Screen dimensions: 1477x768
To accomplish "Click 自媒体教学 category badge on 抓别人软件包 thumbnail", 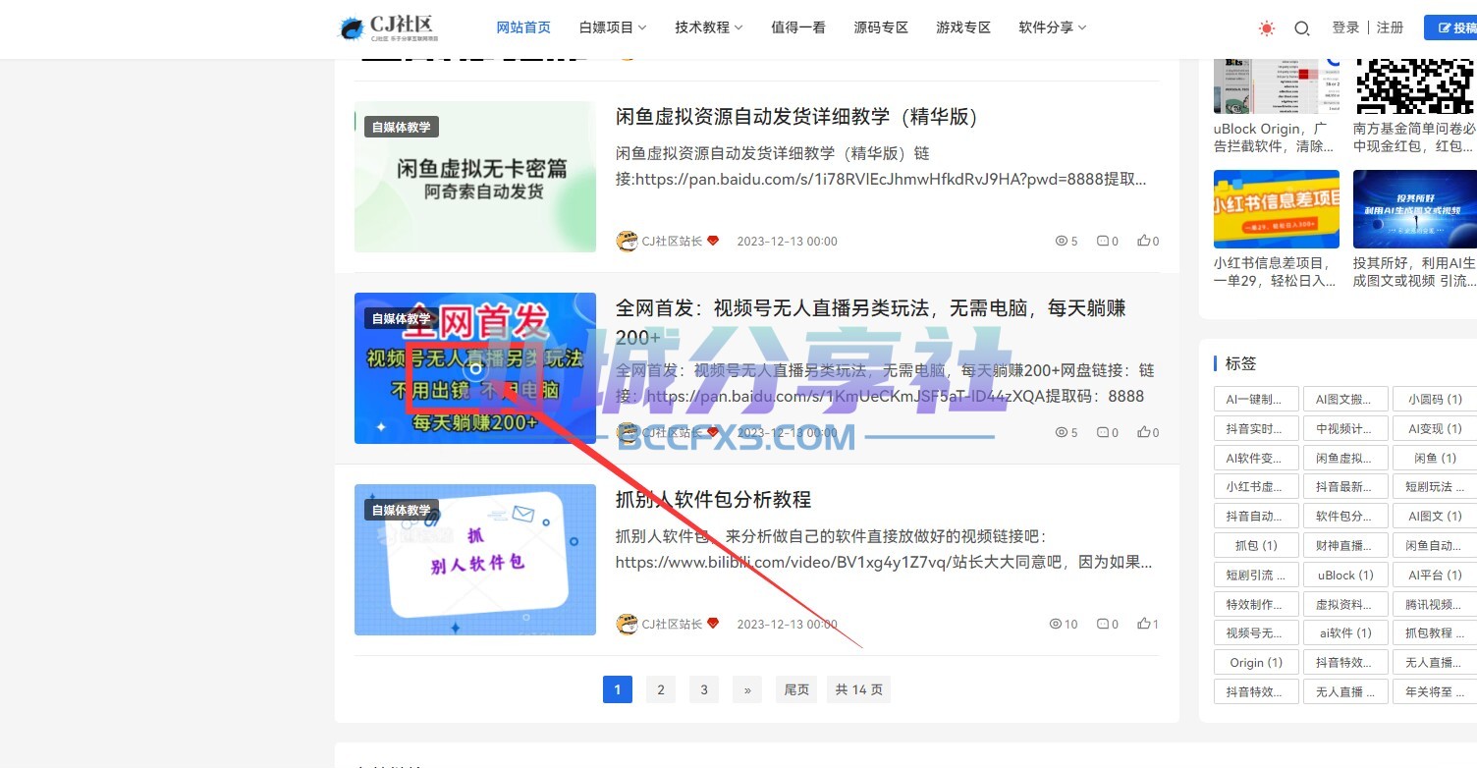I will point(402,510).
